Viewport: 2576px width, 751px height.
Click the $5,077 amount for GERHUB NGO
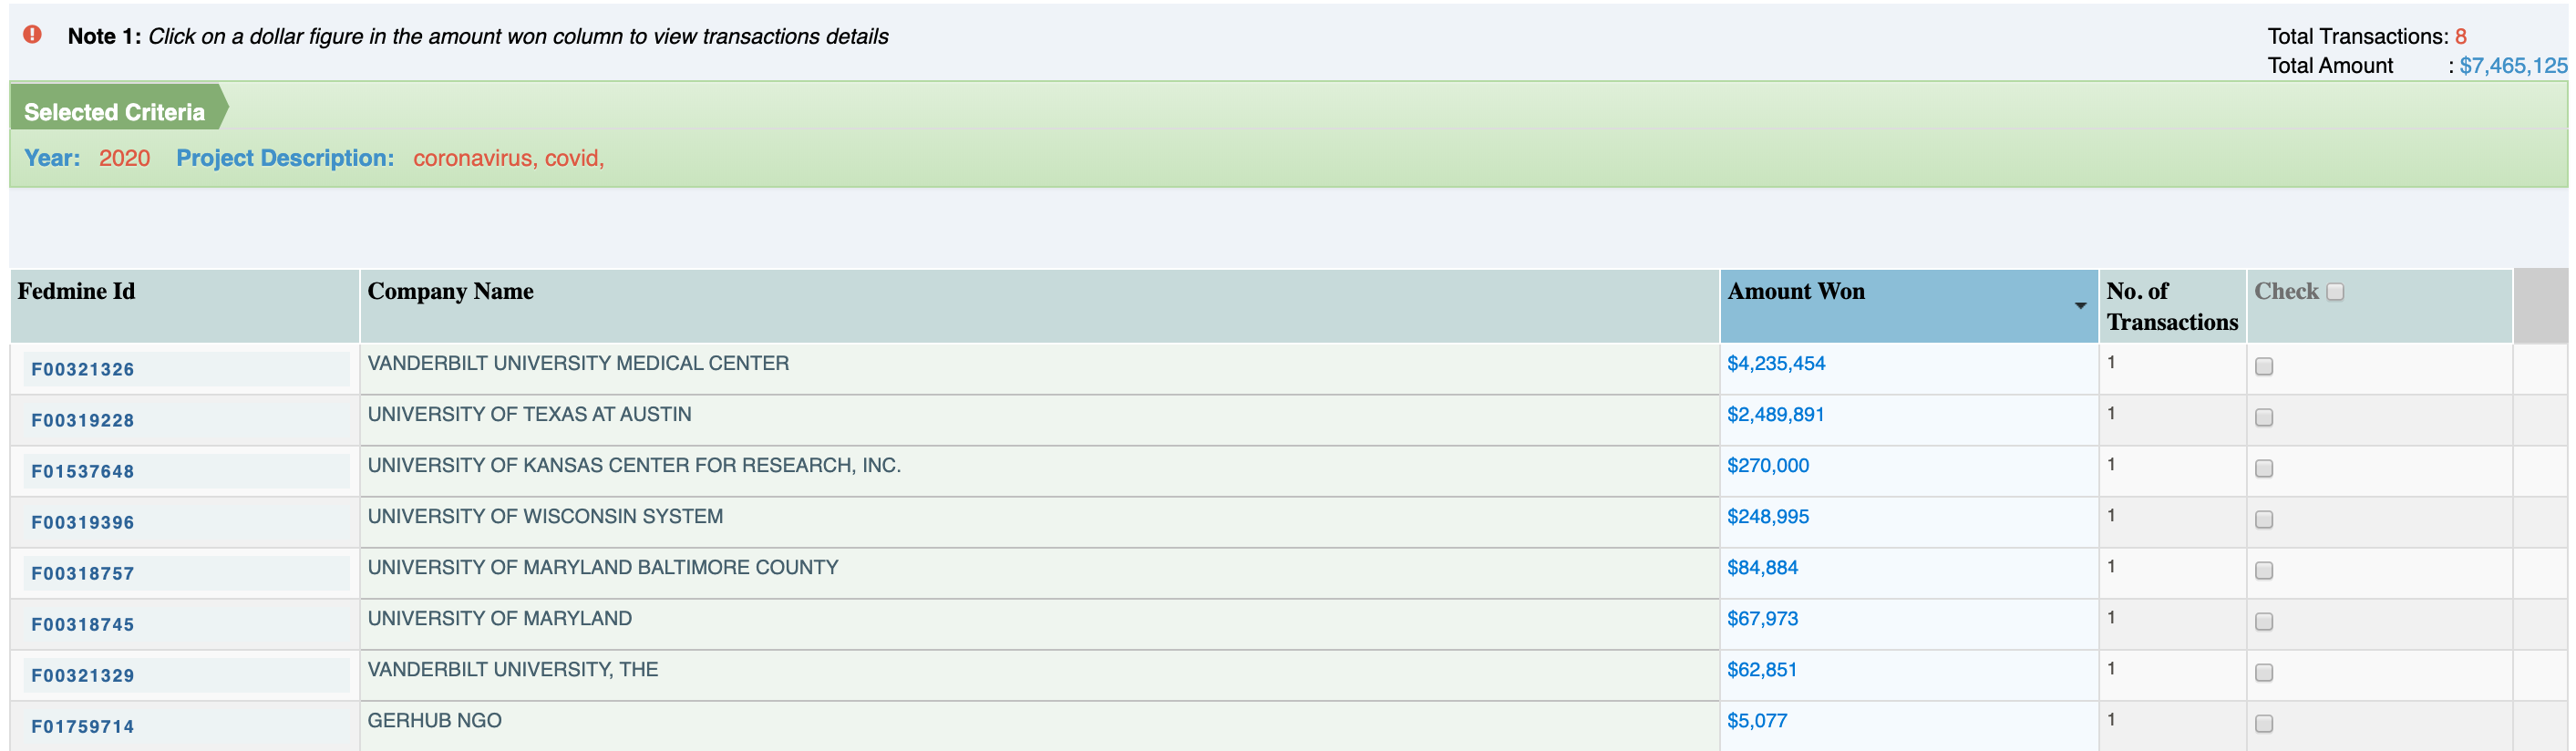coord(1756,721)
